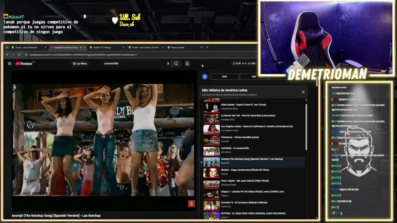Open Los Ángeles Azules thumbnail (4:47)

(x=212, y=129)
